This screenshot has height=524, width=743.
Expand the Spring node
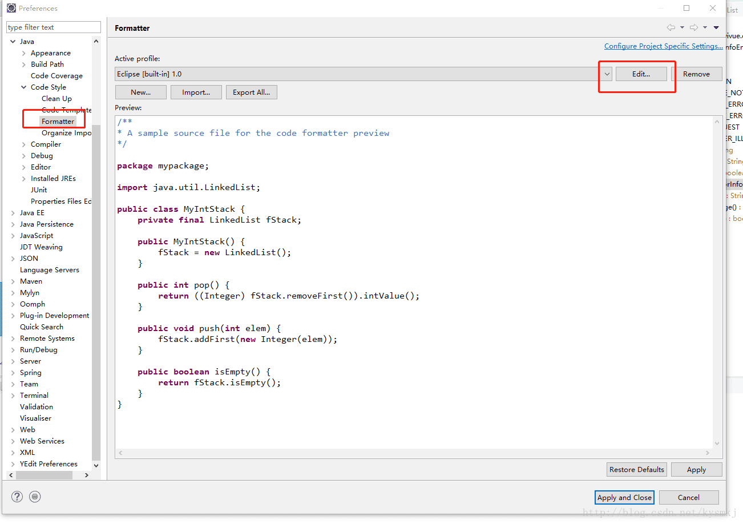13,373
